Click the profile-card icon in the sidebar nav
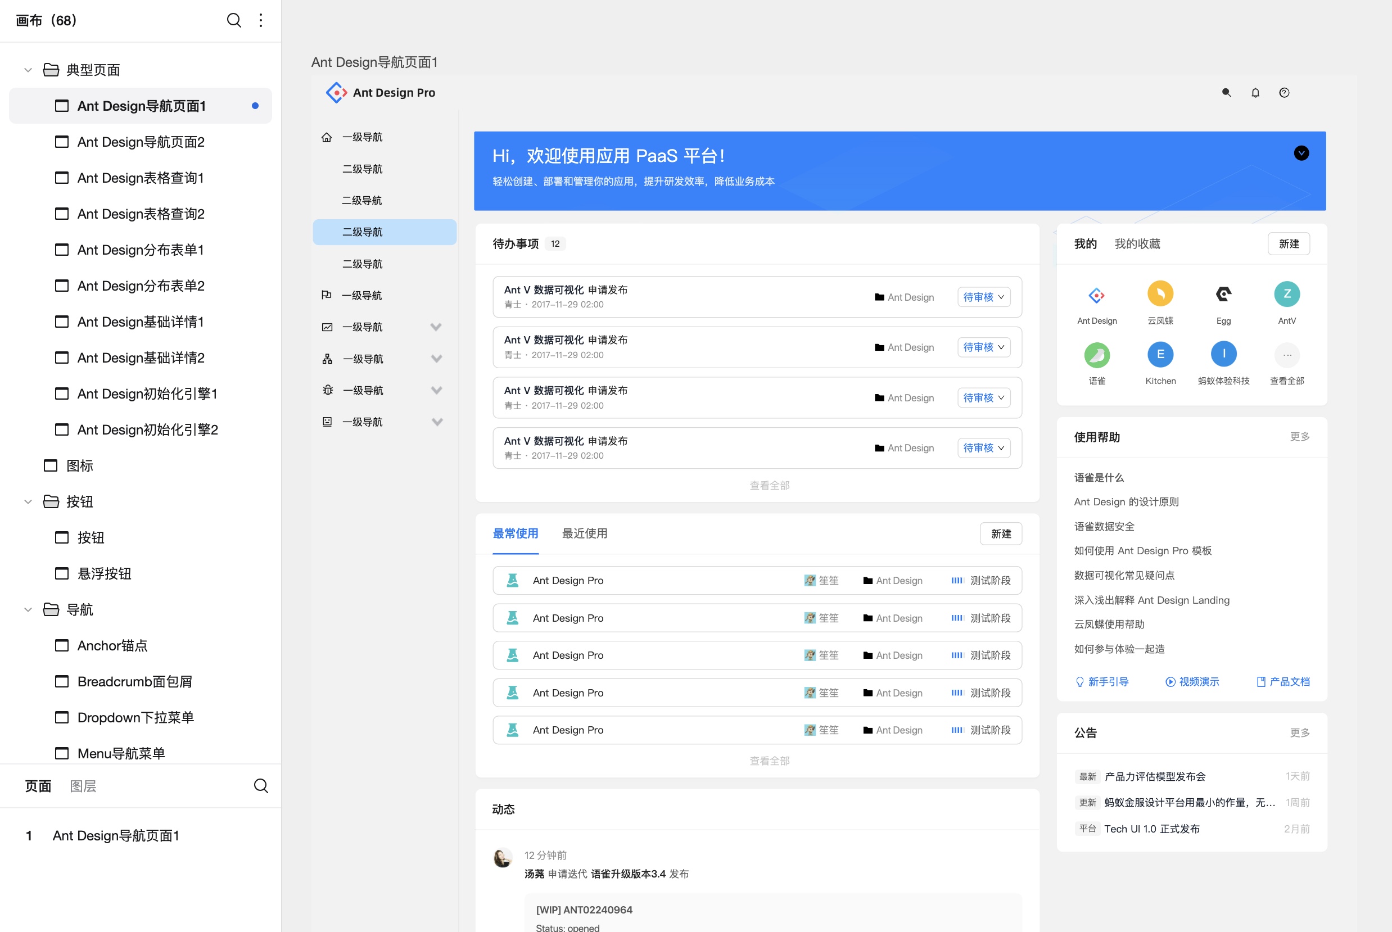 click(x=327, y=422)
